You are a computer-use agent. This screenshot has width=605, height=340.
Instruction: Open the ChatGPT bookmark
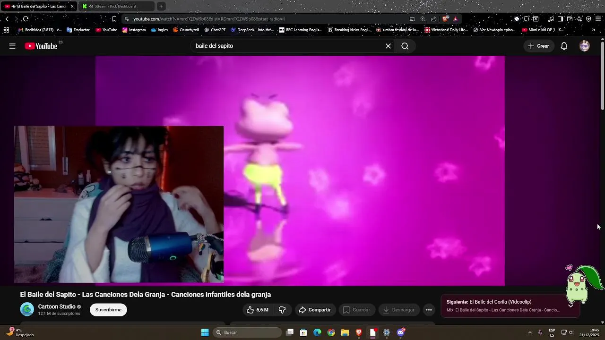(215, 30)
